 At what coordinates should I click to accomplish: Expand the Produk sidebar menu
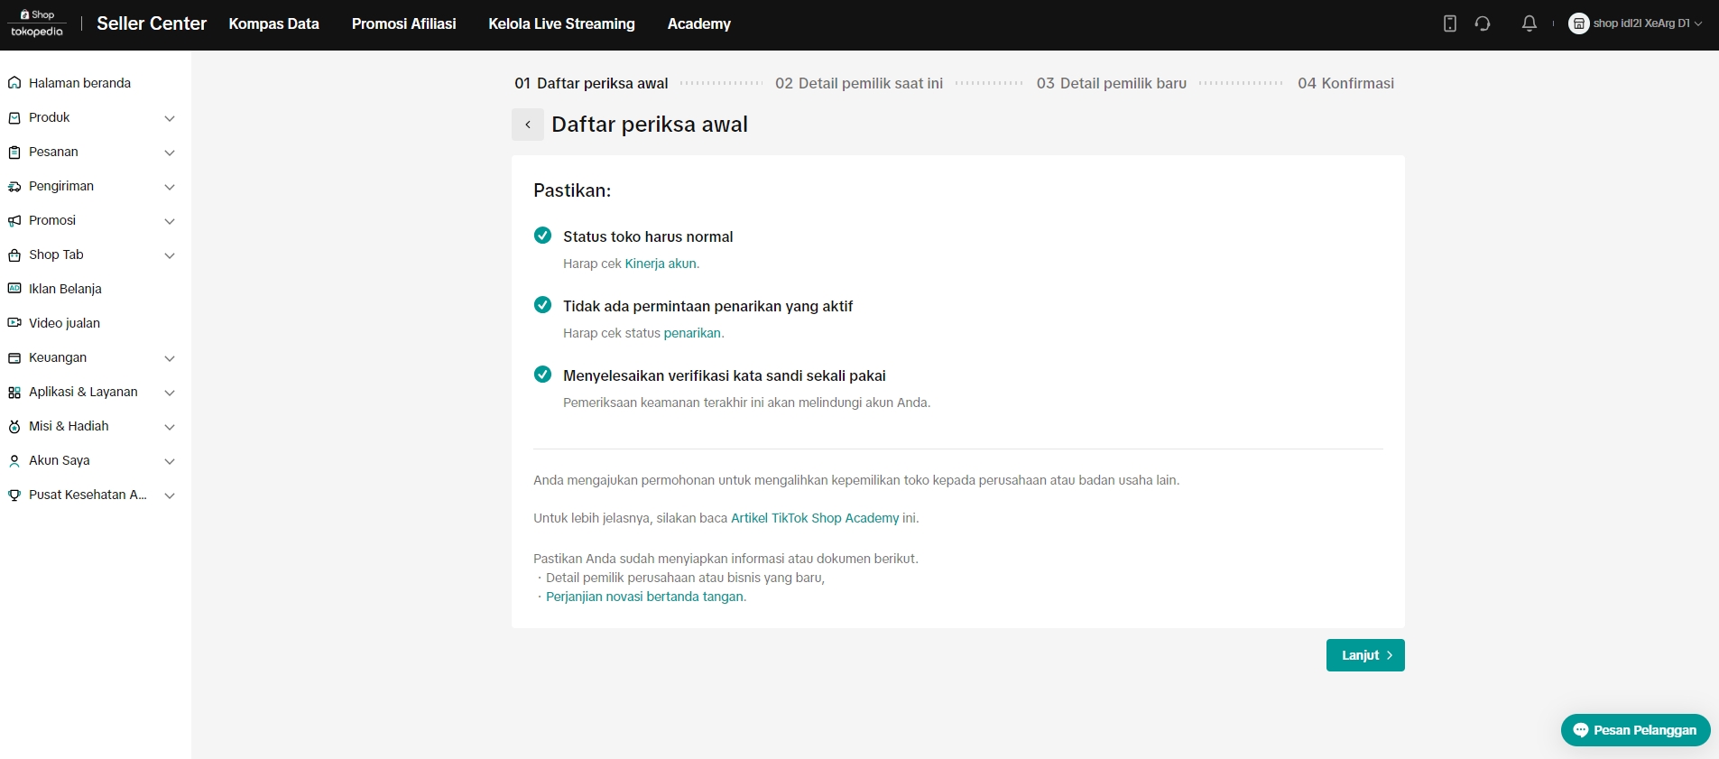point(170,118)
